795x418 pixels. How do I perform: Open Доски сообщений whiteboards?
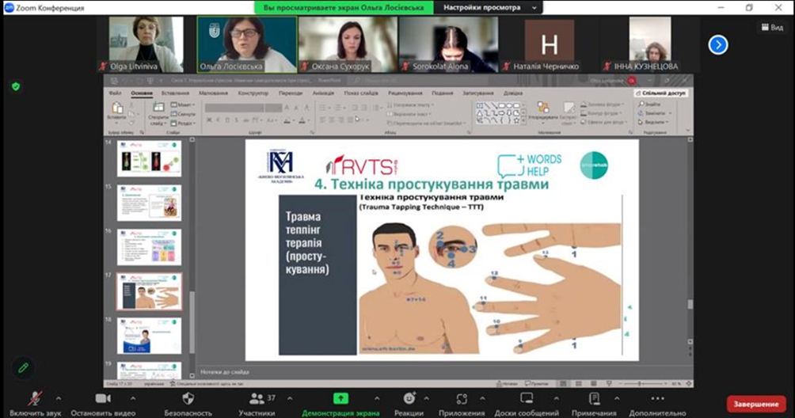pos(527,399)
